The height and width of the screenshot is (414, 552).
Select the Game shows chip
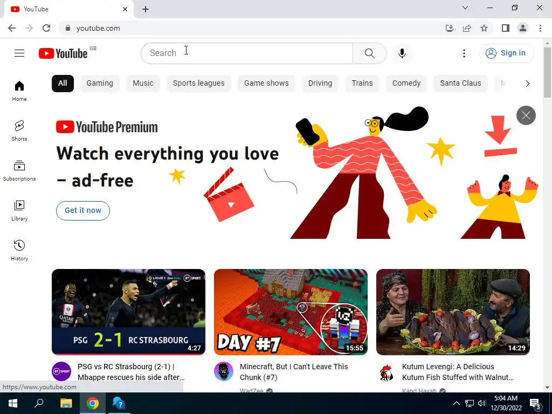266,84
